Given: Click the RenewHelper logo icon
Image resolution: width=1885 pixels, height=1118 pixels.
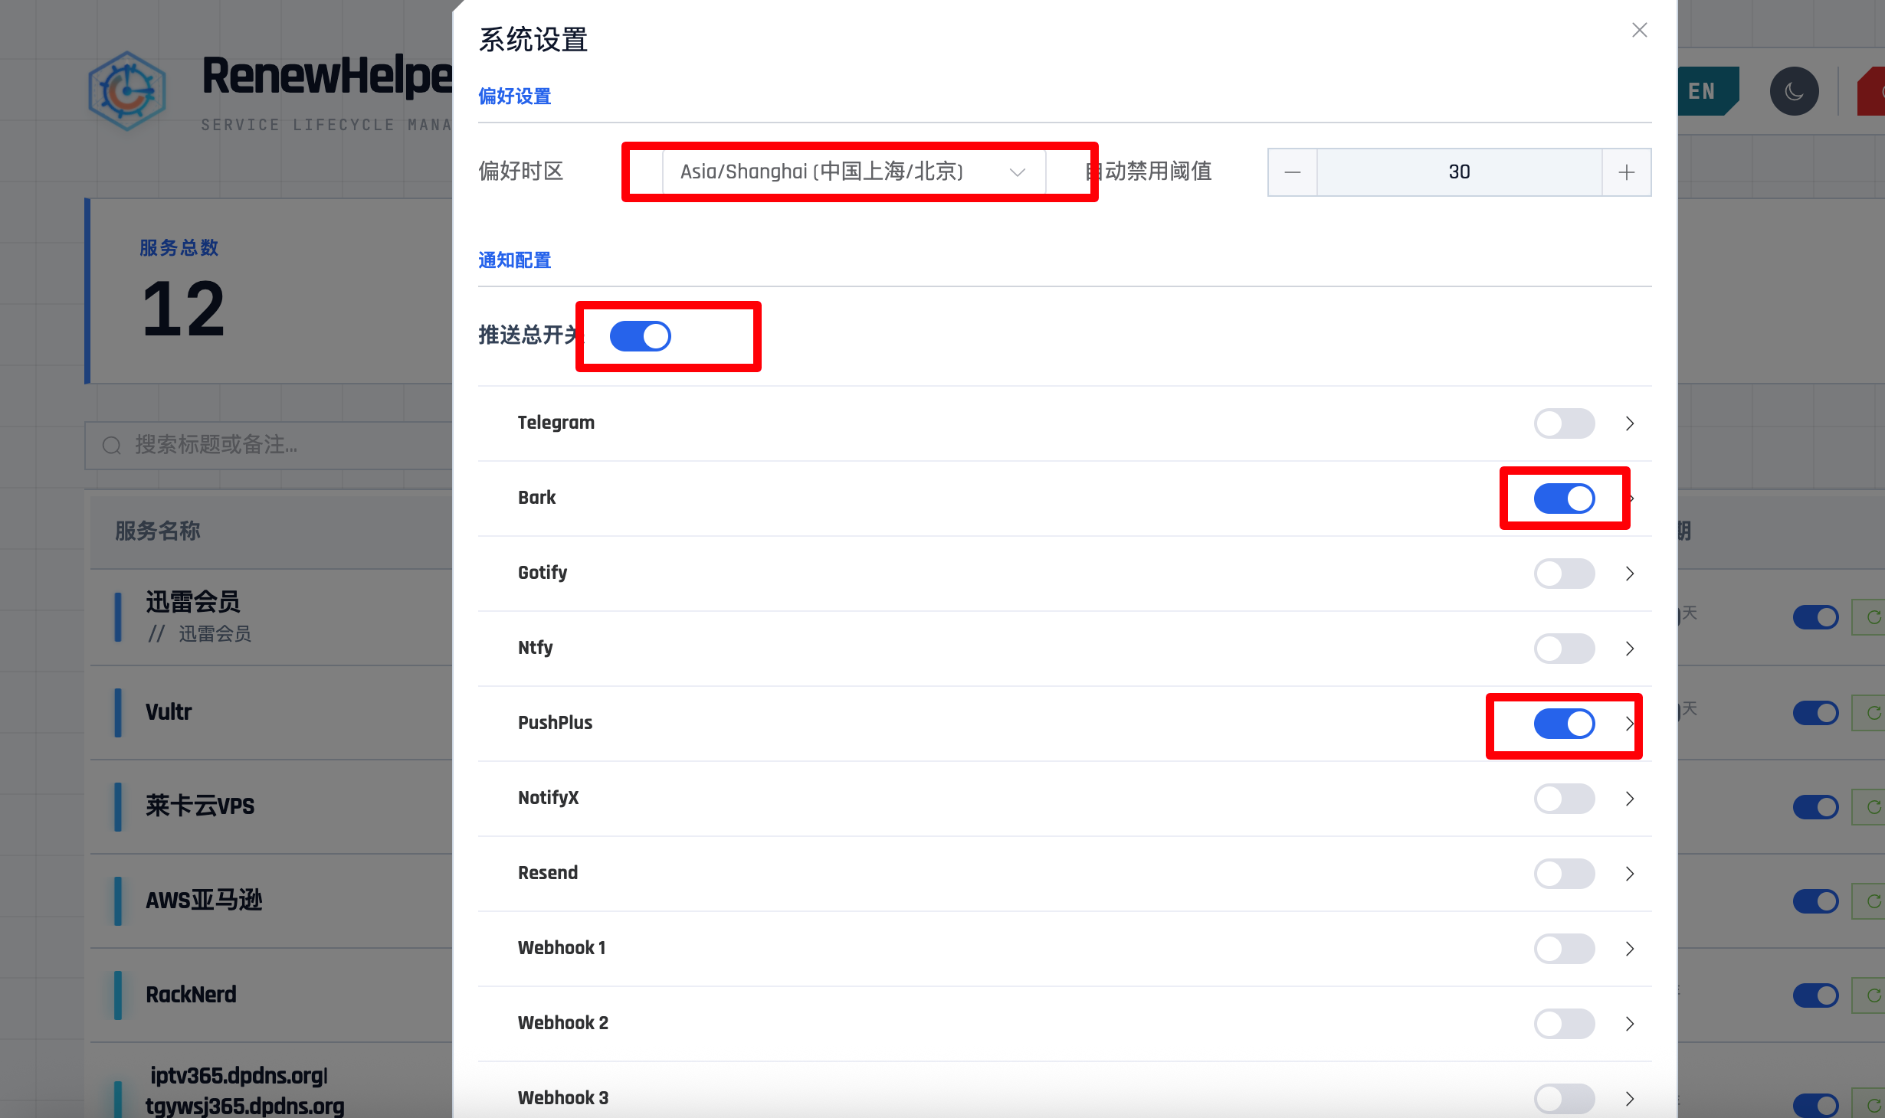Looking at the screenshot, I should point(127,91).
